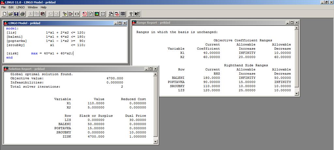Click the Solution Report scrollbar down arrow
Viewport: 334px width, 150px height.
coord(155,142)
